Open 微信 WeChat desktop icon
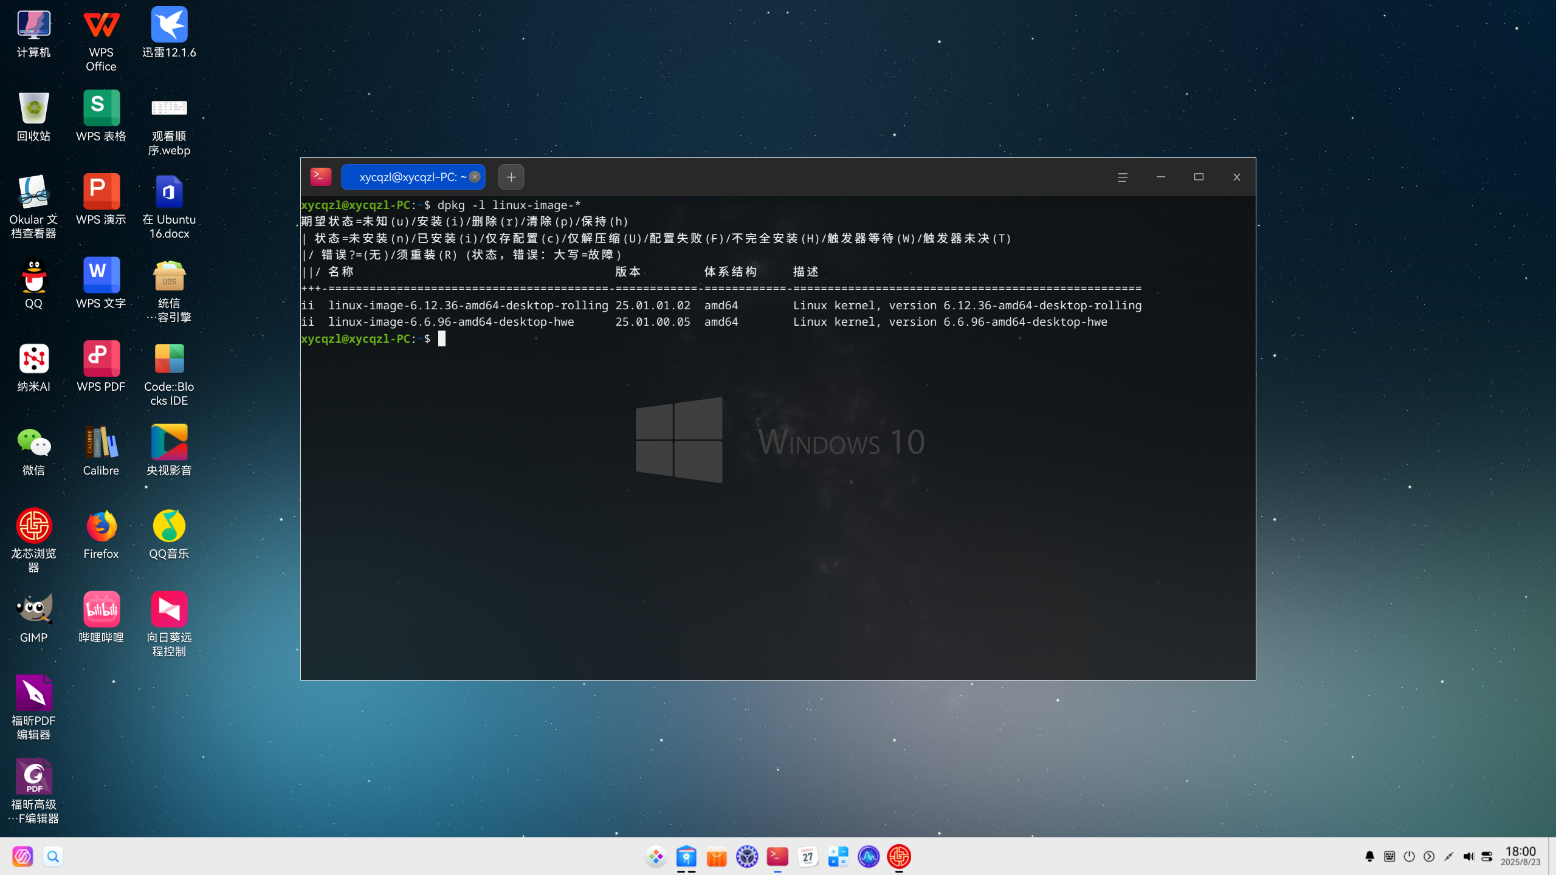 point(33,451)
